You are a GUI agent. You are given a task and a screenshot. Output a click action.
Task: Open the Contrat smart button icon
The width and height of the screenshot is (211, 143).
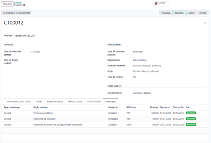click(x=156, y=4)
